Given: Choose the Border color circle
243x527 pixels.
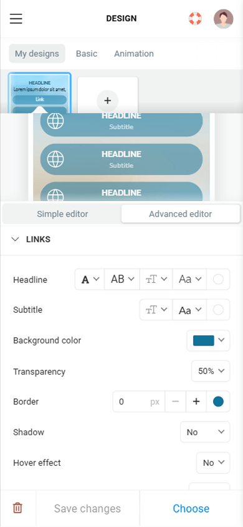Looking at the screenshot, I should [x=218, y=401].
